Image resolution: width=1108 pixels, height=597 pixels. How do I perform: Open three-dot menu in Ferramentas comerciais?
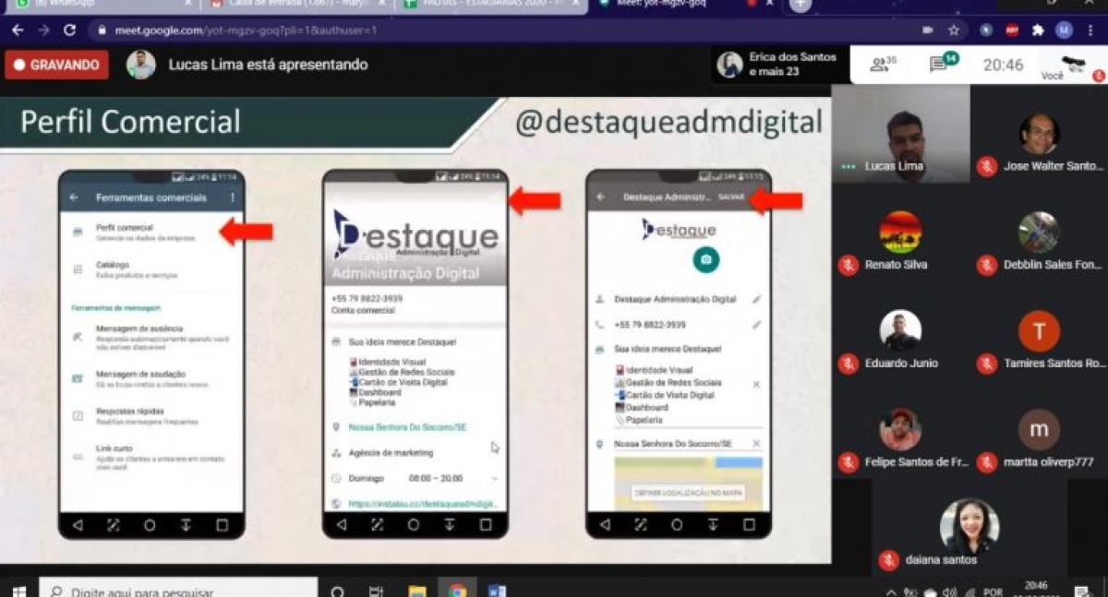click(x=233, y=197)
